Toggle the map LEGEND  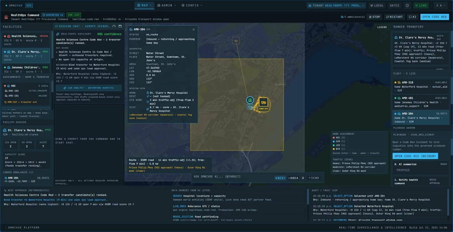point(382,27)
